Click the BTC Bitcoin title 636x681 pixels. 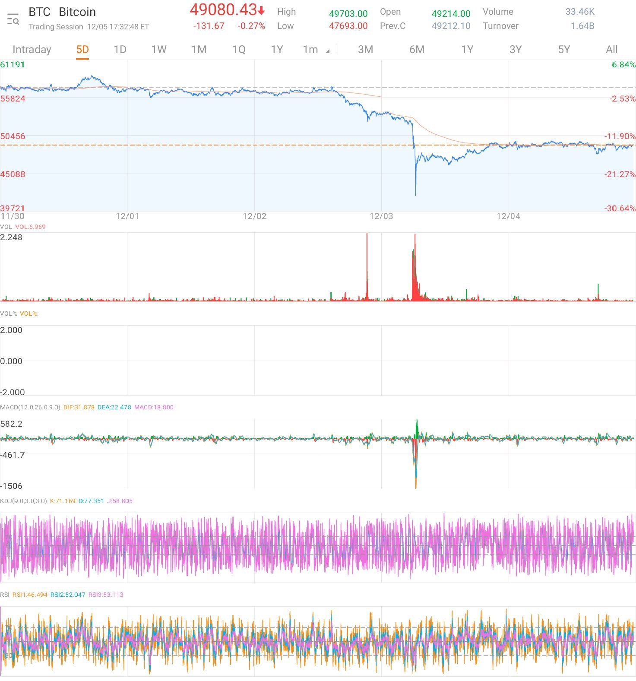coord(62,12)
